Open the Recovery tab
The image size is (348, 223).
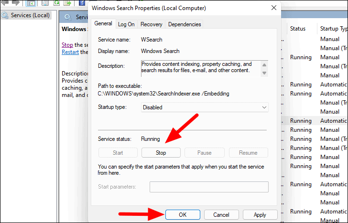[152, 24]
